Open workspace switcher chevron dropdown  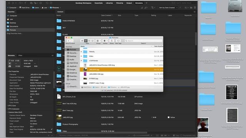146,3
